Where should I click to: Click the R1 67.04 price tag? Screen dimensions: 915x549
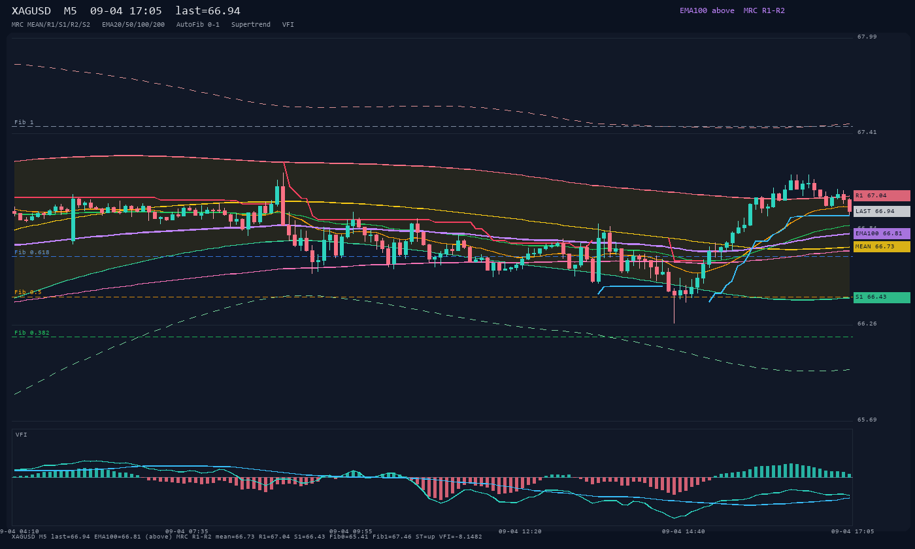click(882, 195)
